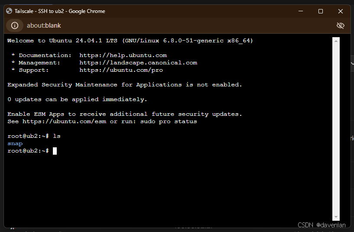Click the site information icon beside about:blank
The image size is (354, 232).
click(x=15, y=25)
